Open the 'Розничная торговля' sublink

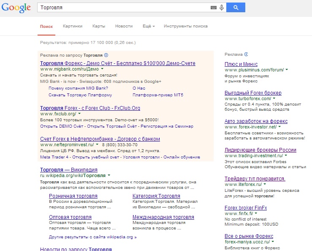pos(73,196)
